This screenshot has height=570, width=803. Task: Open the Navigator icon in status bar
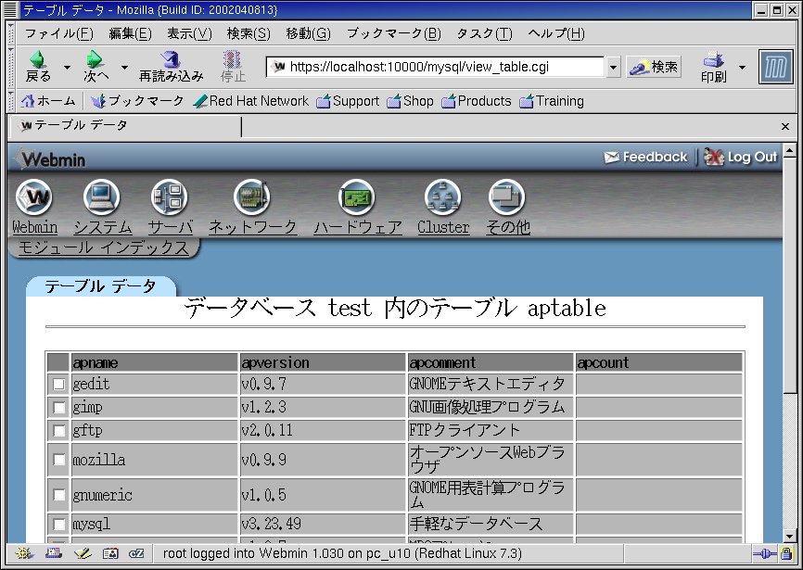[24, 553]
